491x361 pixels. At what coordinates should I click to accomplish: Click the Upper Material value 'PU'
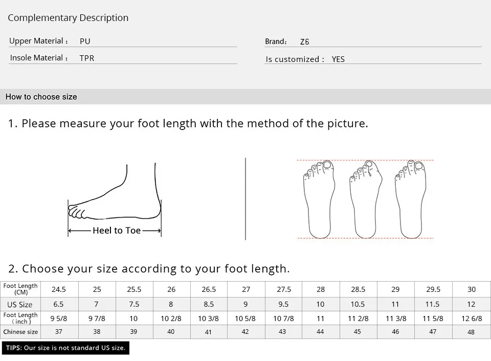click(x=85, y=41)
